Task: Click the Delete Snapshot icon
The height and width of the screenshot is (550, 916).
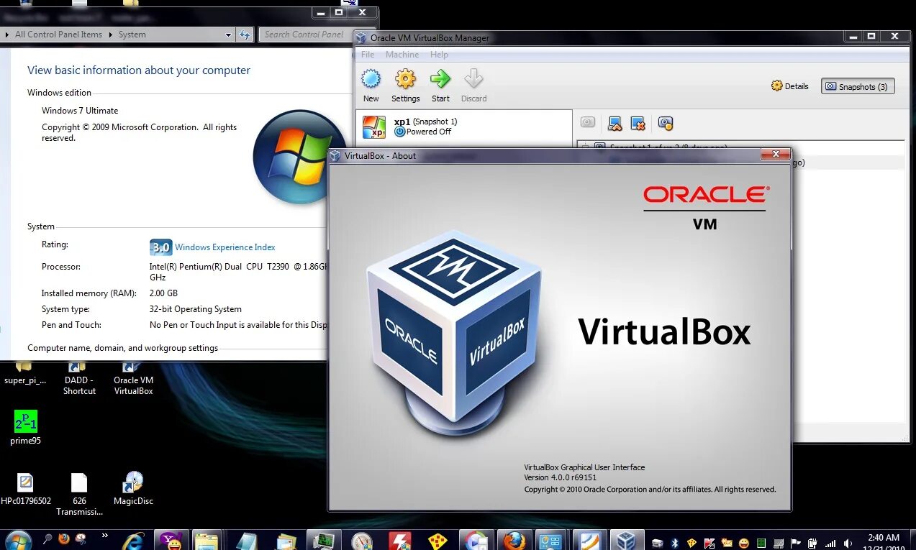Action: tap(638, 123)
